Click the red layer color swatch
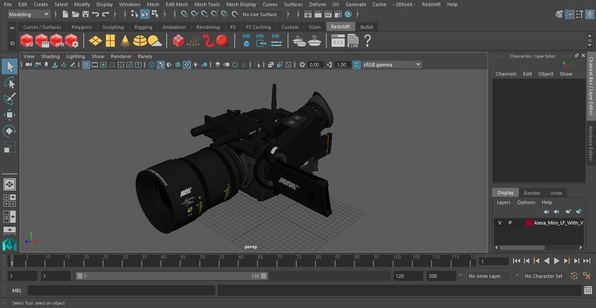The image size is (596, 308). (529, 223)
